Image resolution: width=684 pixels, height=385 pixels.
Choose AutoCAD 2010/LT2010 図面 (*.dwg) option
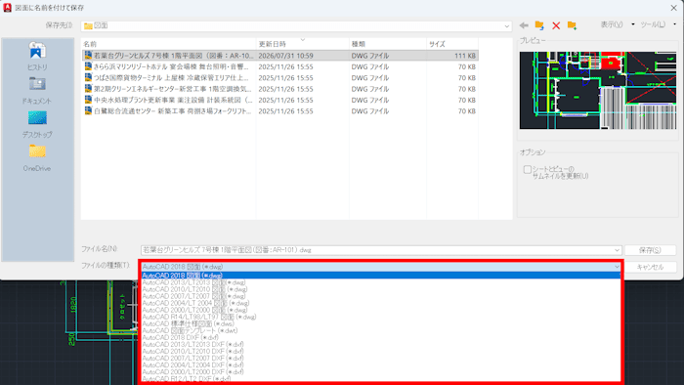tap(381, 289)
